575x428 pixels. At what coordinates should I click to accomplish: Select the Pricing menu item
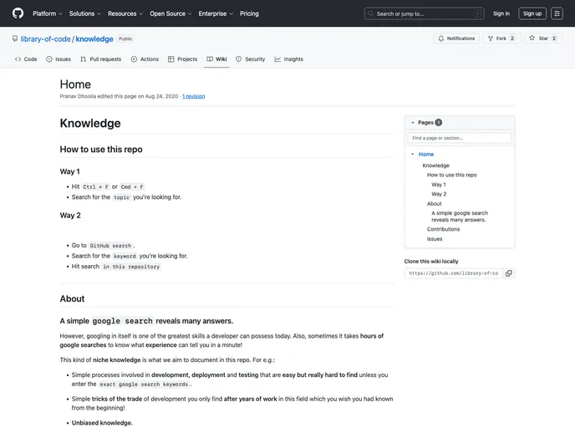[x=249, y=13]
